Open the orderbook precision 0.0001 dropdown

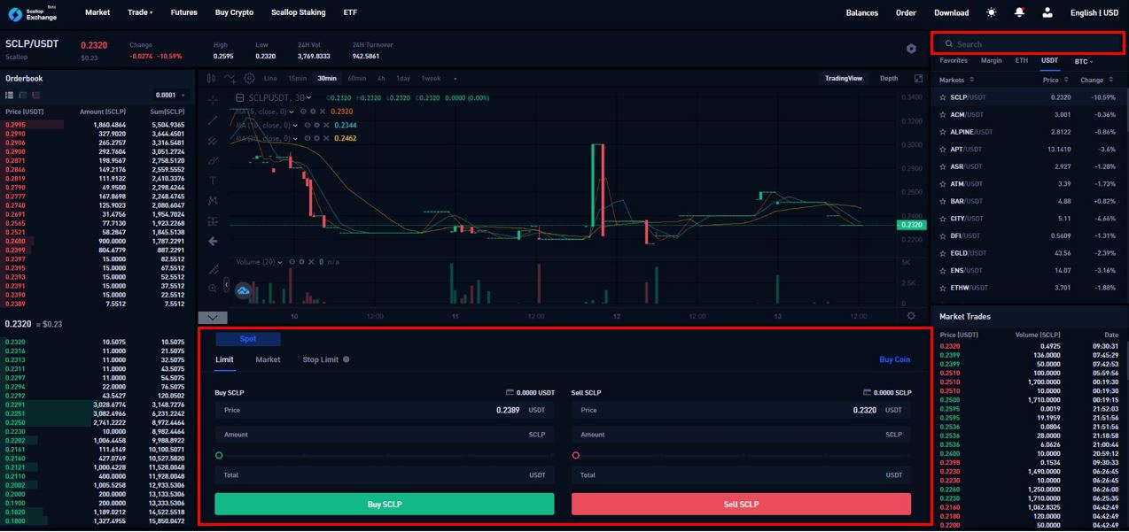coord(170,95)
